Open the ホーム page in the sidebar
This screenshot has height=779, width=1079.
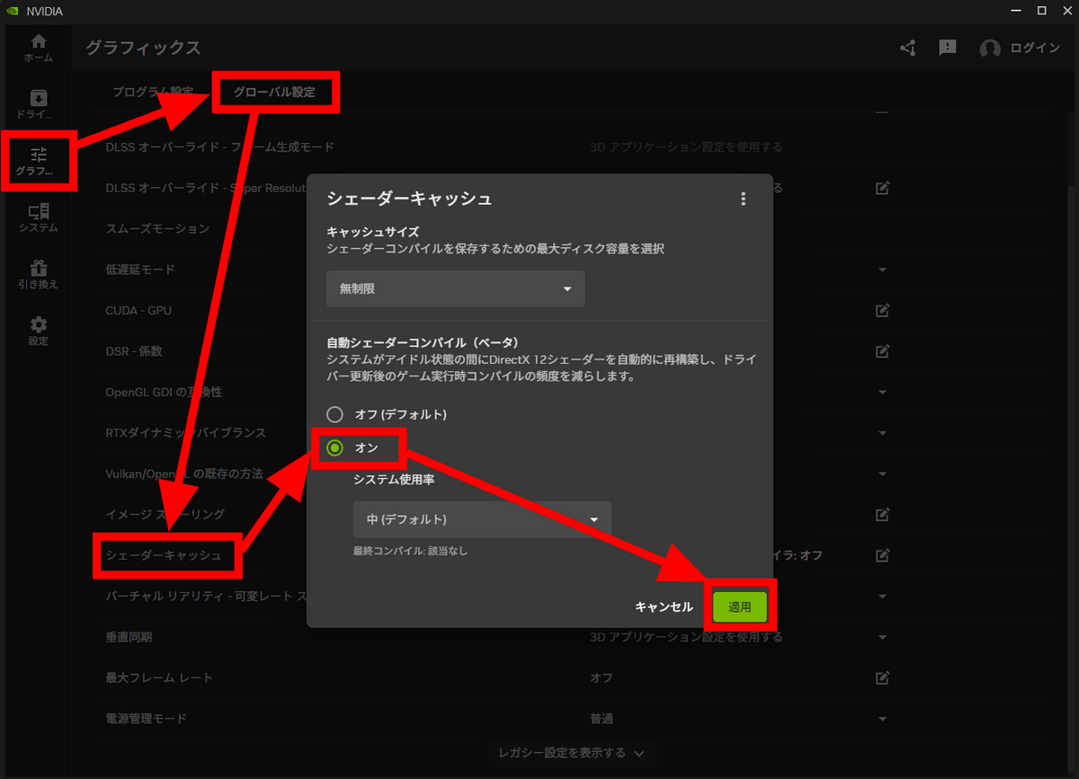(38, 49)
